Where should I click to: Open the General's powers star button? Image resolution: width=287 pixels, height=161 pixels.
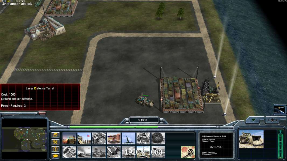click(x=272, y=120)
